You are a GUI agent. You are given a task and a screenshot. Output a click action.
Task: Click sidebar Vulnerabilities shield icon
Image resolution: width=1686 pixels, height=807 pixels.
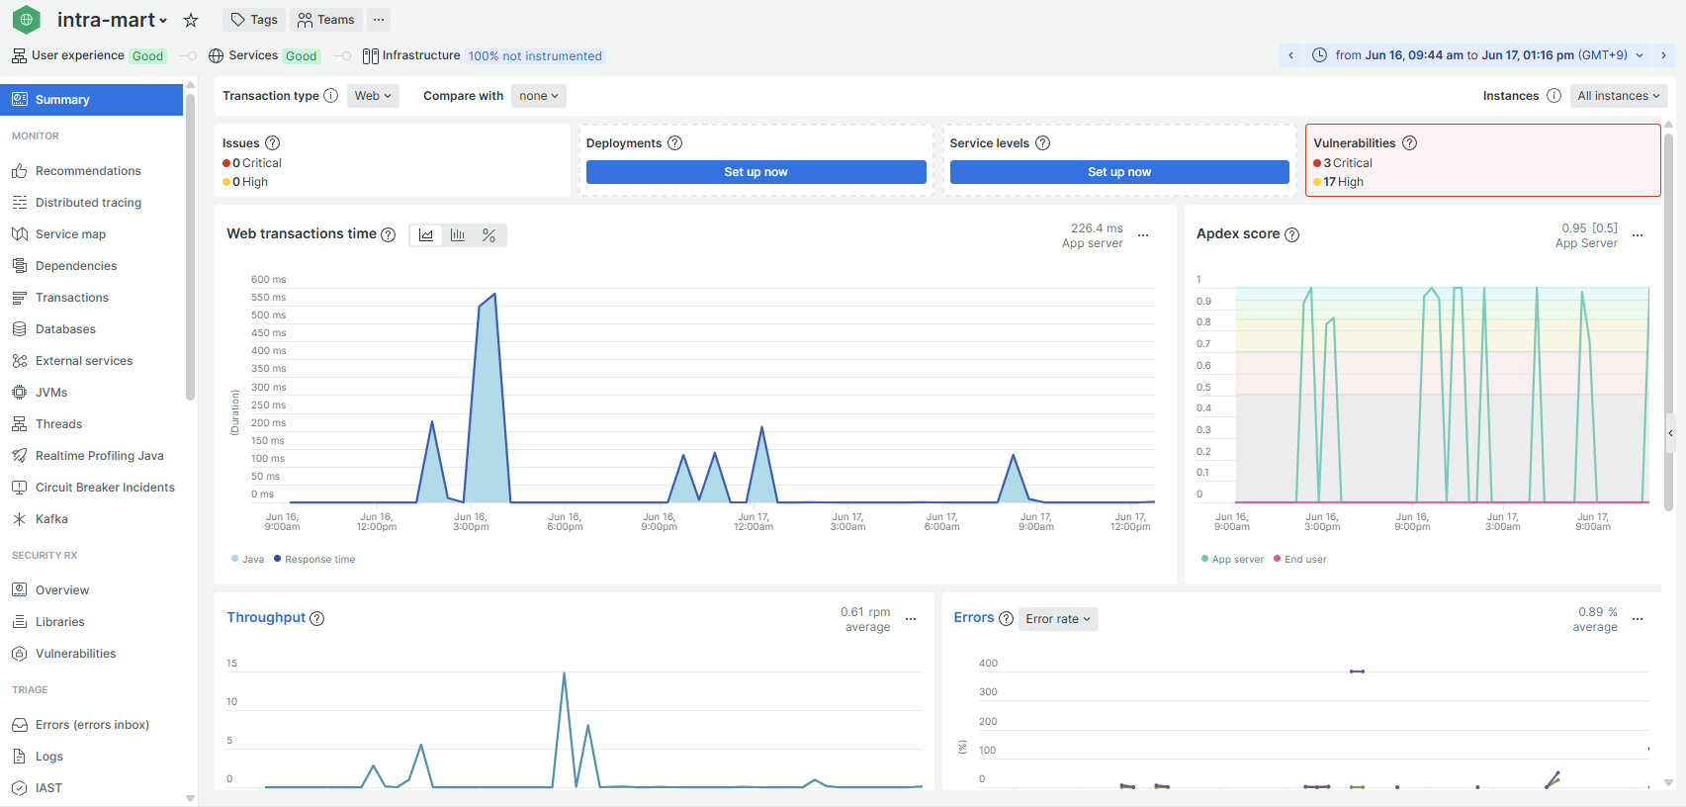[x=19, y=654]
